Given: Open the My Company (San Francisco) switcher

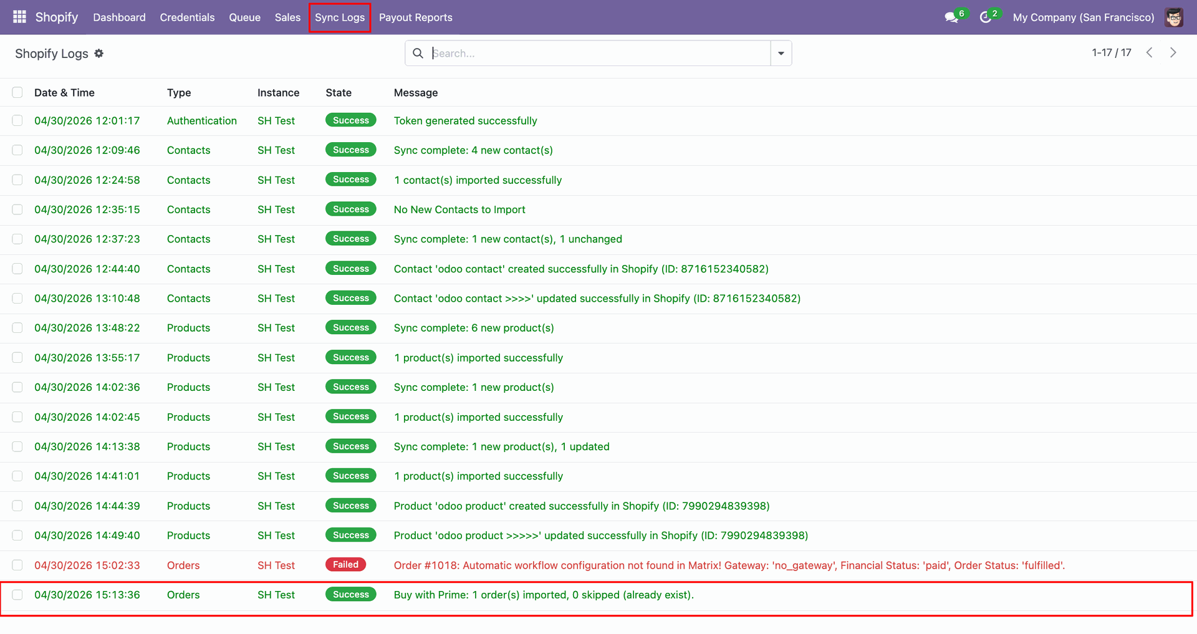Looking at the screenshot, I should point(1084,17).
